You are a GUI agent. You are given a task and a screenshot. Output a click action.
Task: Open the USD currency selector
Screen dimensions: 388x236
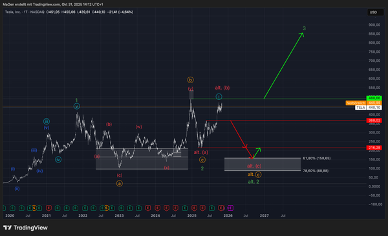[375, 12]
